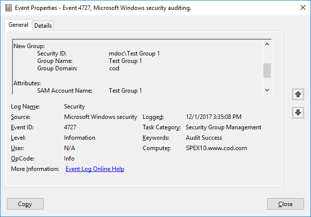Click the More Information: label

35,169
